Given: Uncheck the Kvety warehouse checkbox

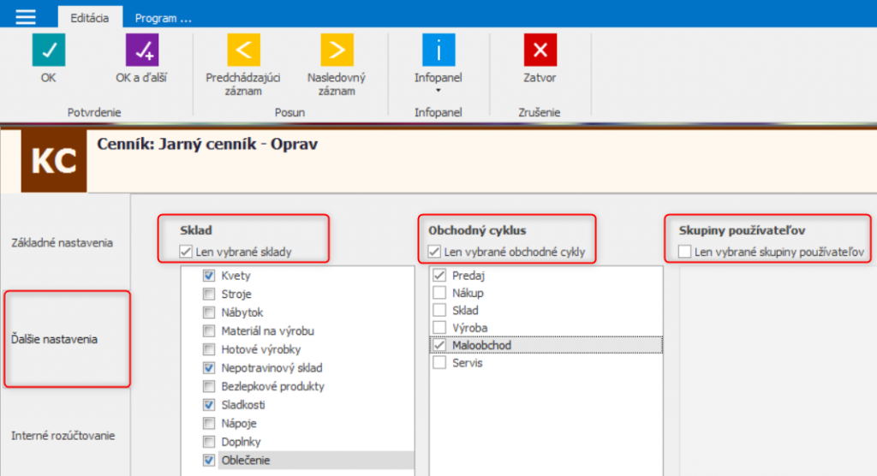Looking at the screenshot, I should tap(209, 275).
